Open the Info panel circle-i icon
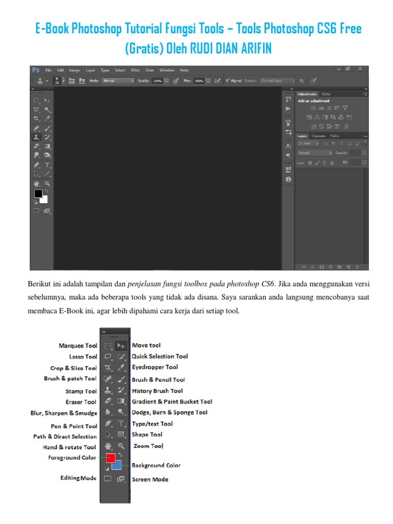The image size is (393, 524). pyautogui.click(x=288, y=180)
